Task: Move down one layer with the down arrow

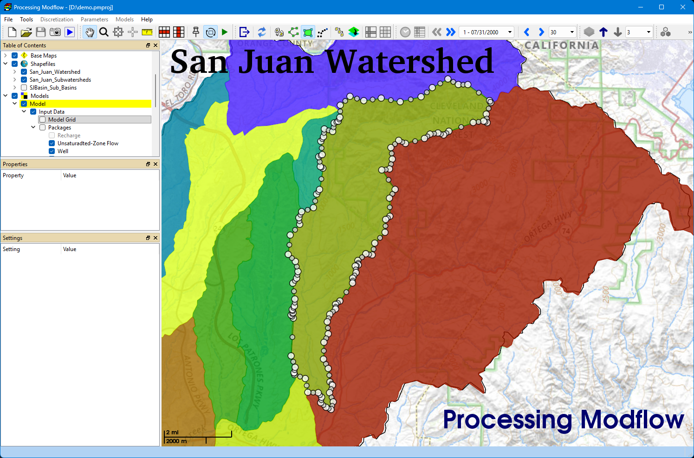Action: pyautogui.click(x=618, y=32)
